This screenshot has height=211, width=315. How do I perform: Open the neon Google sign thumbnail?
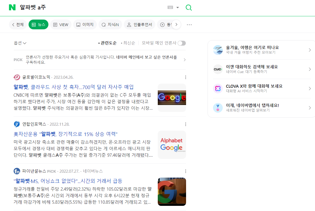click(x=172, y=98)
